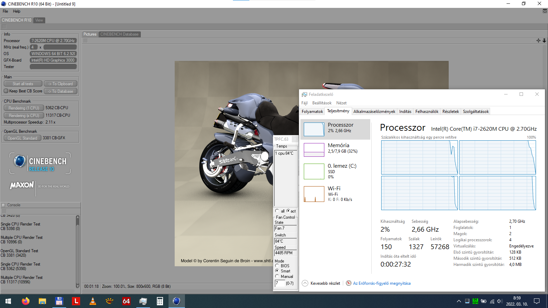Open the Pictures tab
This screenshot has width=548, height=308.
click(90, 34)
